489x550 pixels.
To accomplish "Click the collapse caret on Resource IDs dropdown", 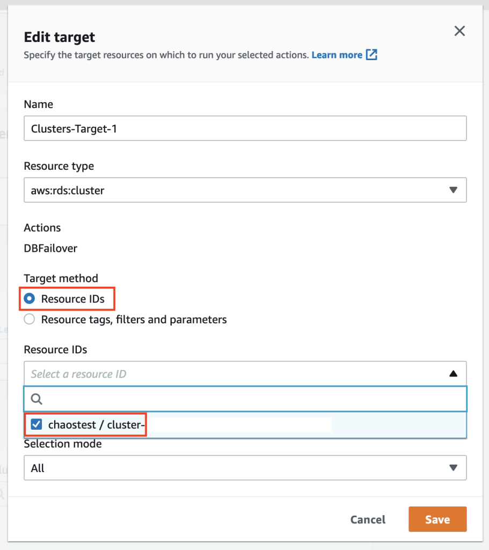I will click(x=454, y=373).
